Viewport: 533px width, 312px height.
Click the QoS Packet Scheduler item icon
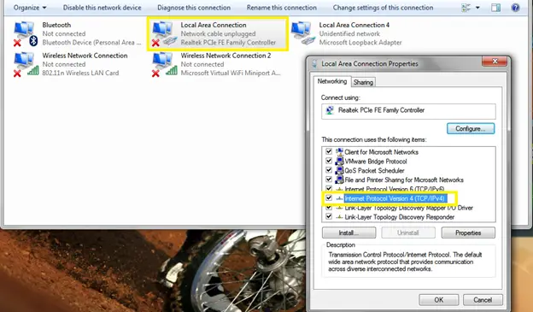click(x=339, y=170)
